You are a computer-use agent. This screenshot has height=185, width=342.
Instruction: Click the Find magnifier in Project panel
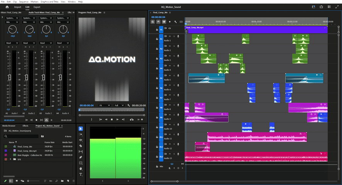tap(56, 181)
